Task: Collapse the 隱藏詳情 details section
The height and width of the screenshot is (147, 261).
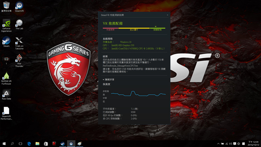Action: [108, 79]
